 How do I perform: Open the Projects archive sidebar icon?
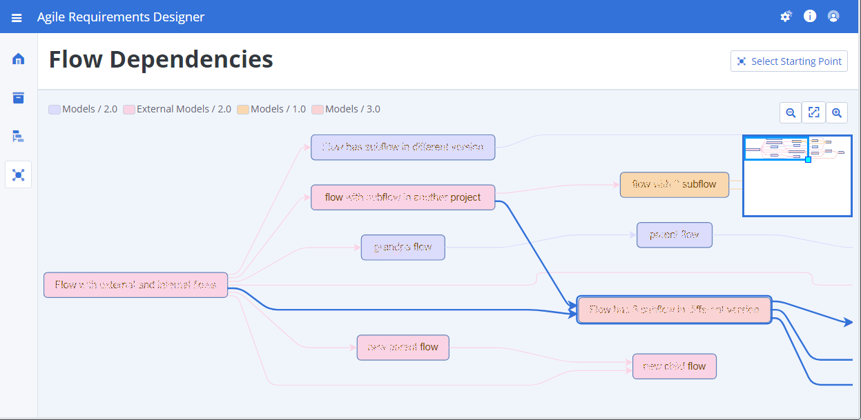(18, 97)
